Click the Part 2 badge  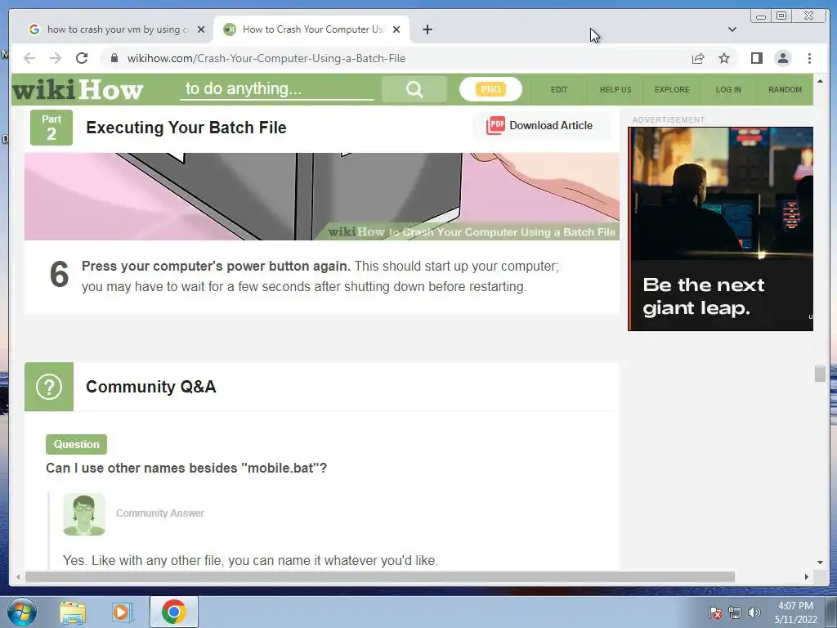[51, 128]
